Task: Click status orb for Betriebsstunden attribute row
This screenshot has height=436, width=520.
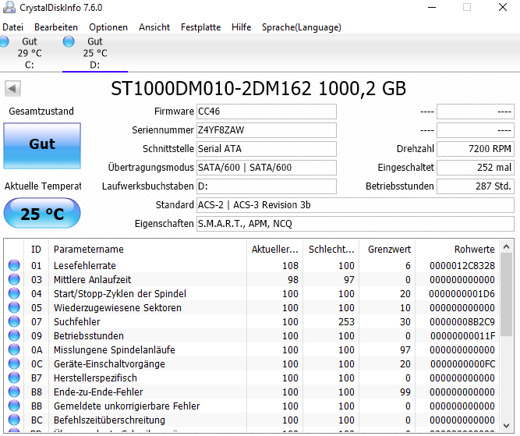Action: point(14,336)
